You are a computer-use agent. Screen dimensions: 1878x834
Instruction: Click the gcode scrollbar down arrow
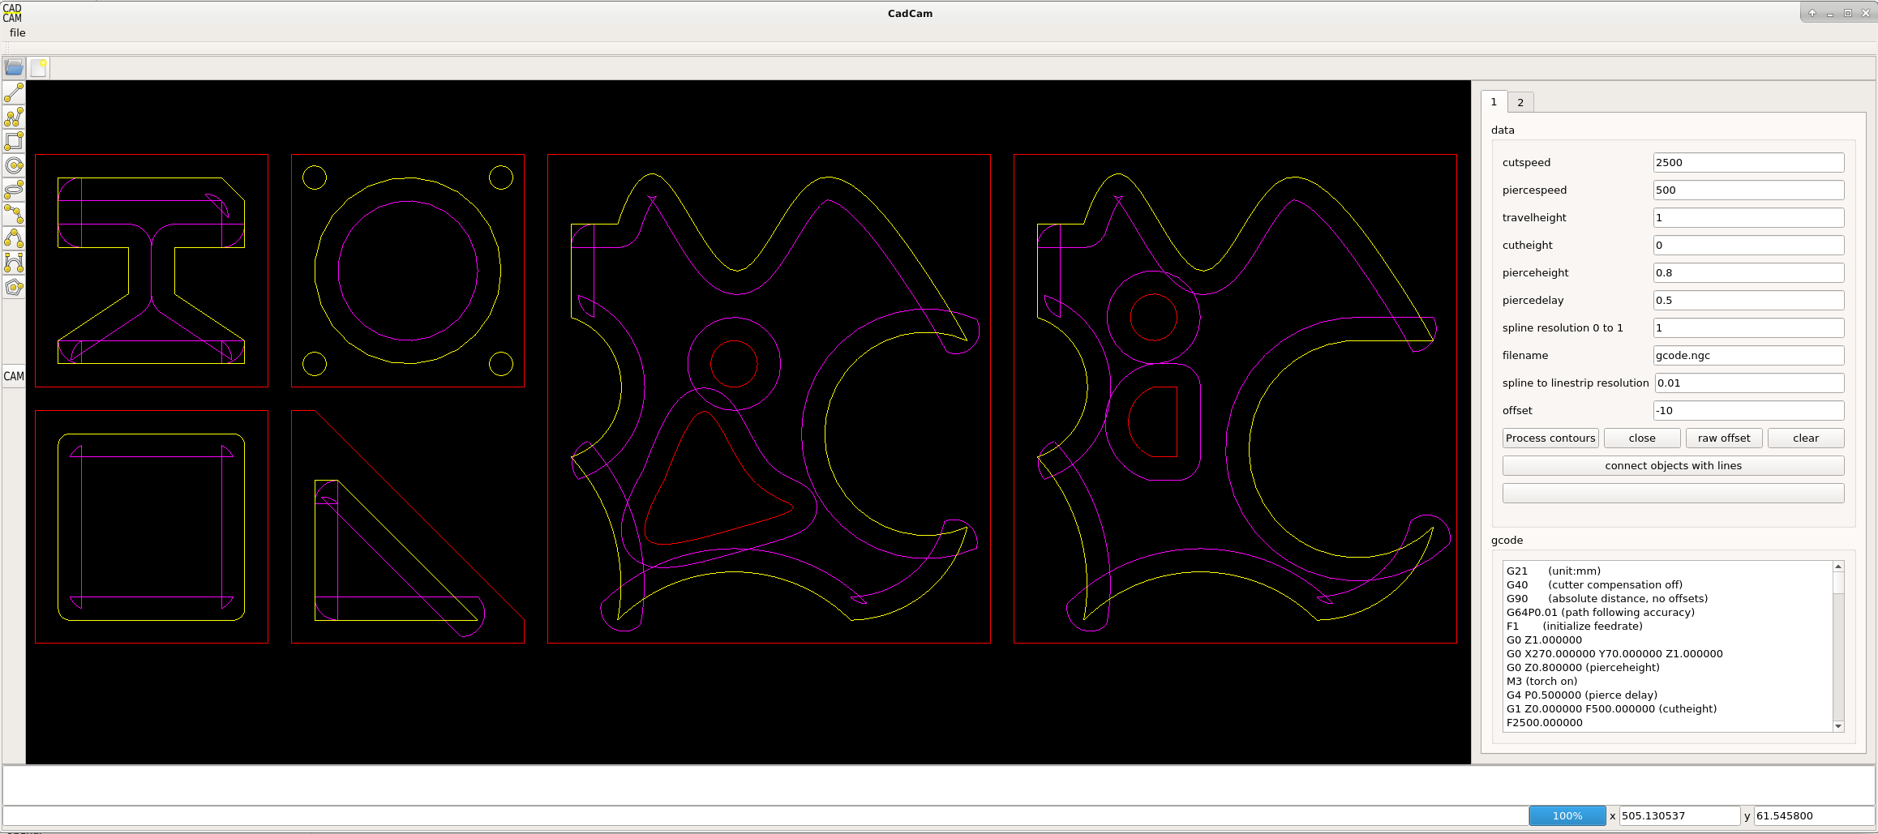tap(1838, 726)
